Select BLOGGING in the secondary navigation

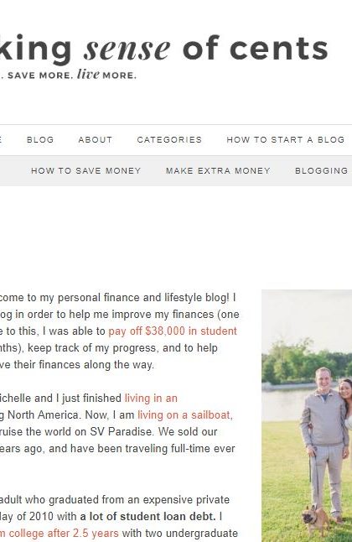[x=322, y=171]
